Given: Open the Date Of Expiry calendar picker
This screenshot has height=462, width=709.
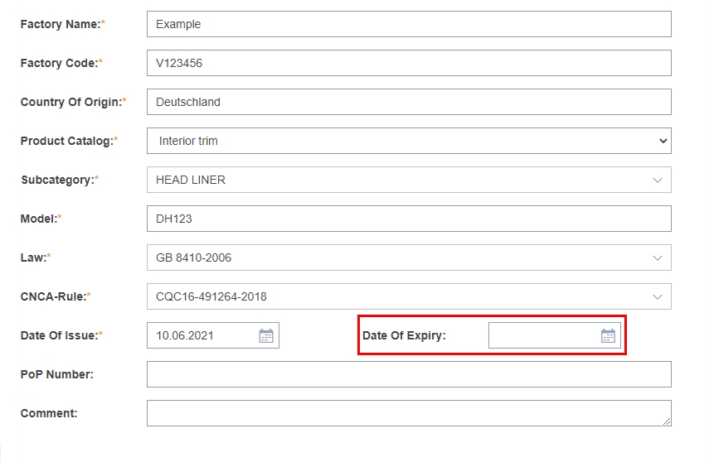Looking at the screenshot, I should tap(608, 335).
